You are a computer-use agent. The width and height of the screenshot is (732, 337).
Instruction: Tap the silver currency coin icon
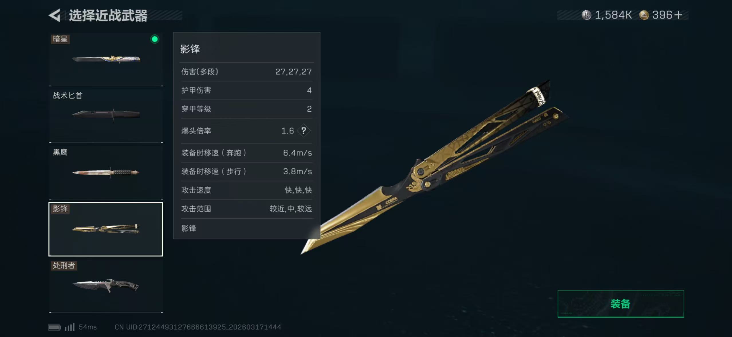(x=586, y=15)
